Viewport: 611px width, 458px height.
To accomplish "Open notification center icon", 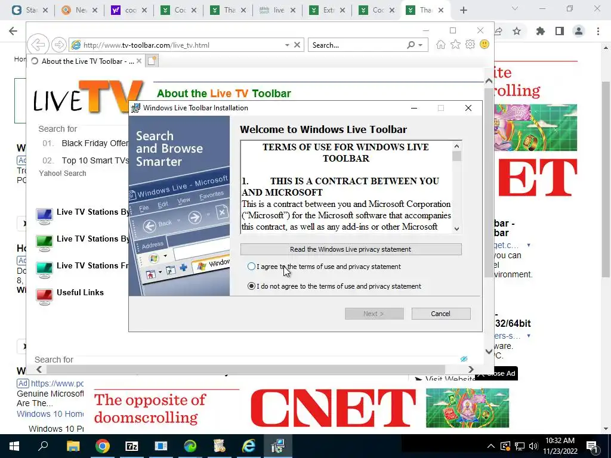I will tap(592, 446).
